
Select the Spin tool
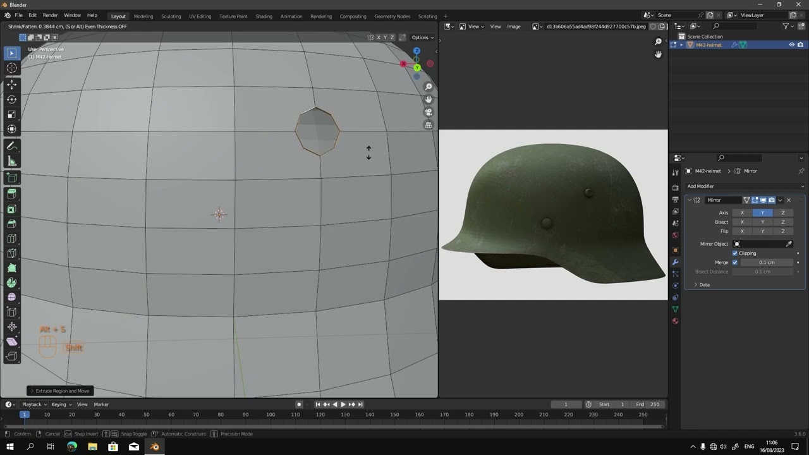[11, 283]
